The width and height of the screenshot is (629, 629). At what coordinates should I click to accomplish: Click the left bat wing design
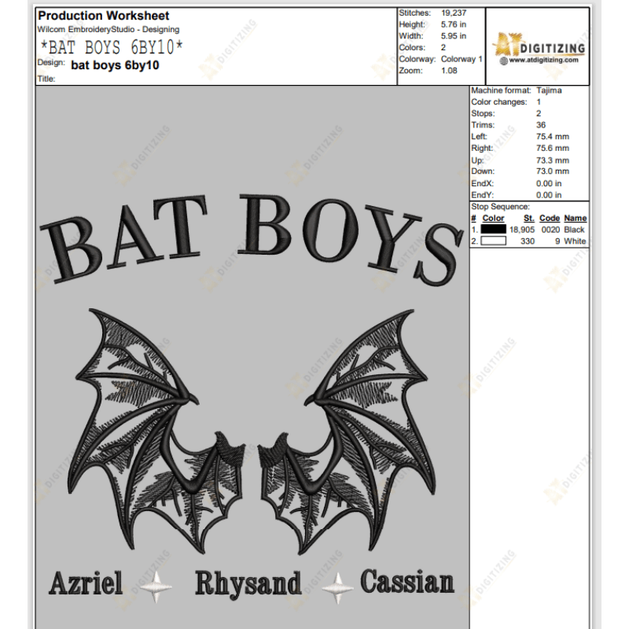click(156, 431)
